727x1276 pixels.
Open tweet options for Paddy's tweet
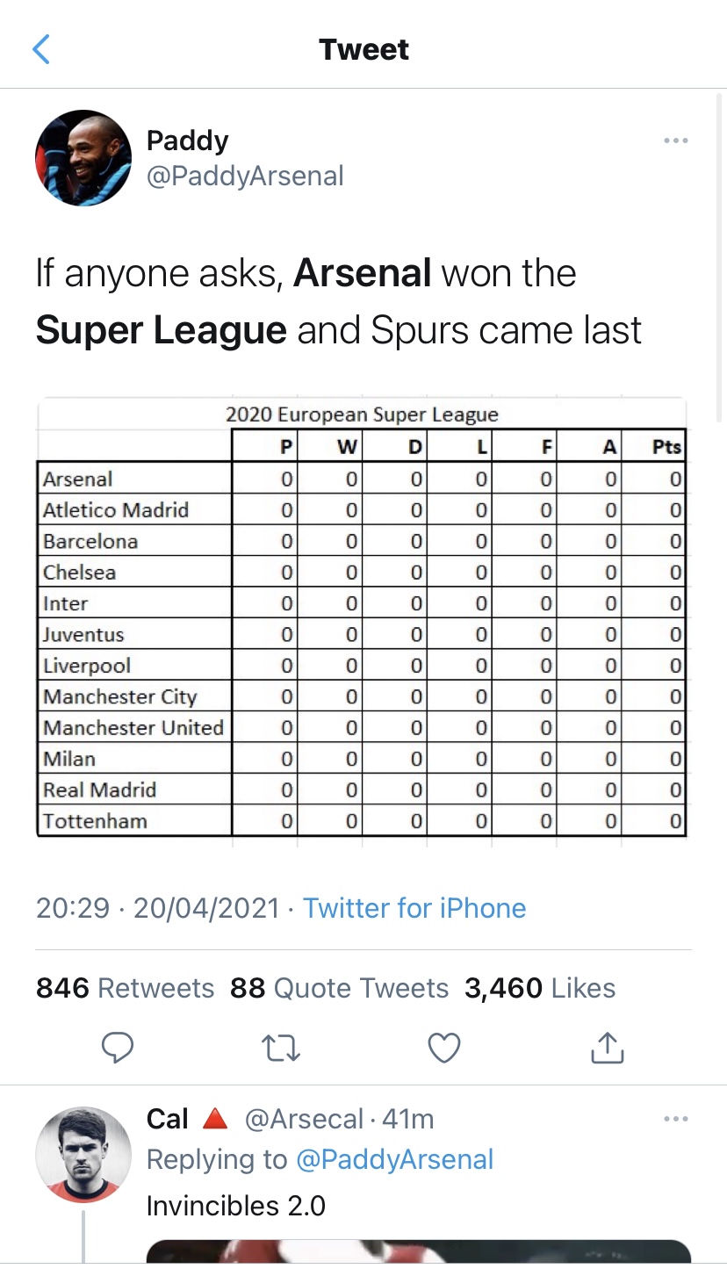pos(675,141)
